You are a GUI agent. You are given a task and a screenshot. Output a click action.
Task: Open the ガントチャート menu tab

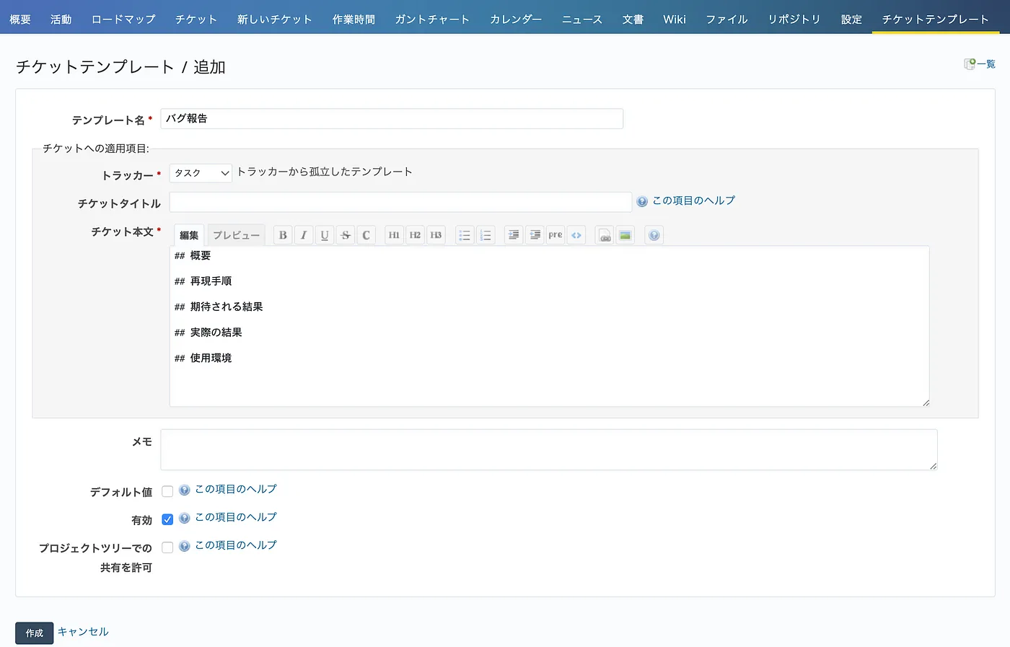(432, 19)
